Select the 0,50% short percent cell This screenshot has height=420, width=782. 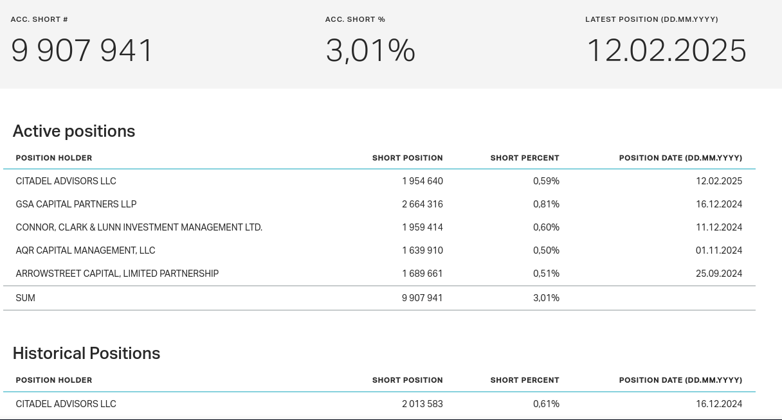pyautogui.click(x=546, y=250)
